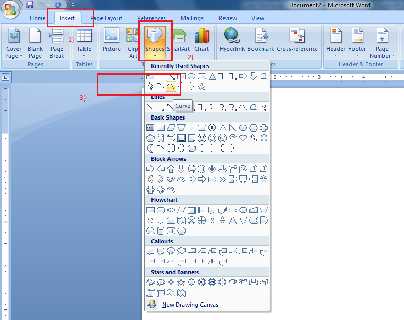Screen dimensions: 404x320
Task: Choose the Freeform shape under Lines
Action: tap(254, 107)
